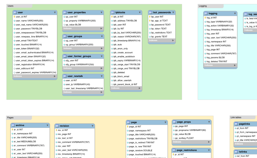The height and width of the screenshot is (158, 257).
Task: Collapse the archive table header arrow
Action: coord(47,125)
